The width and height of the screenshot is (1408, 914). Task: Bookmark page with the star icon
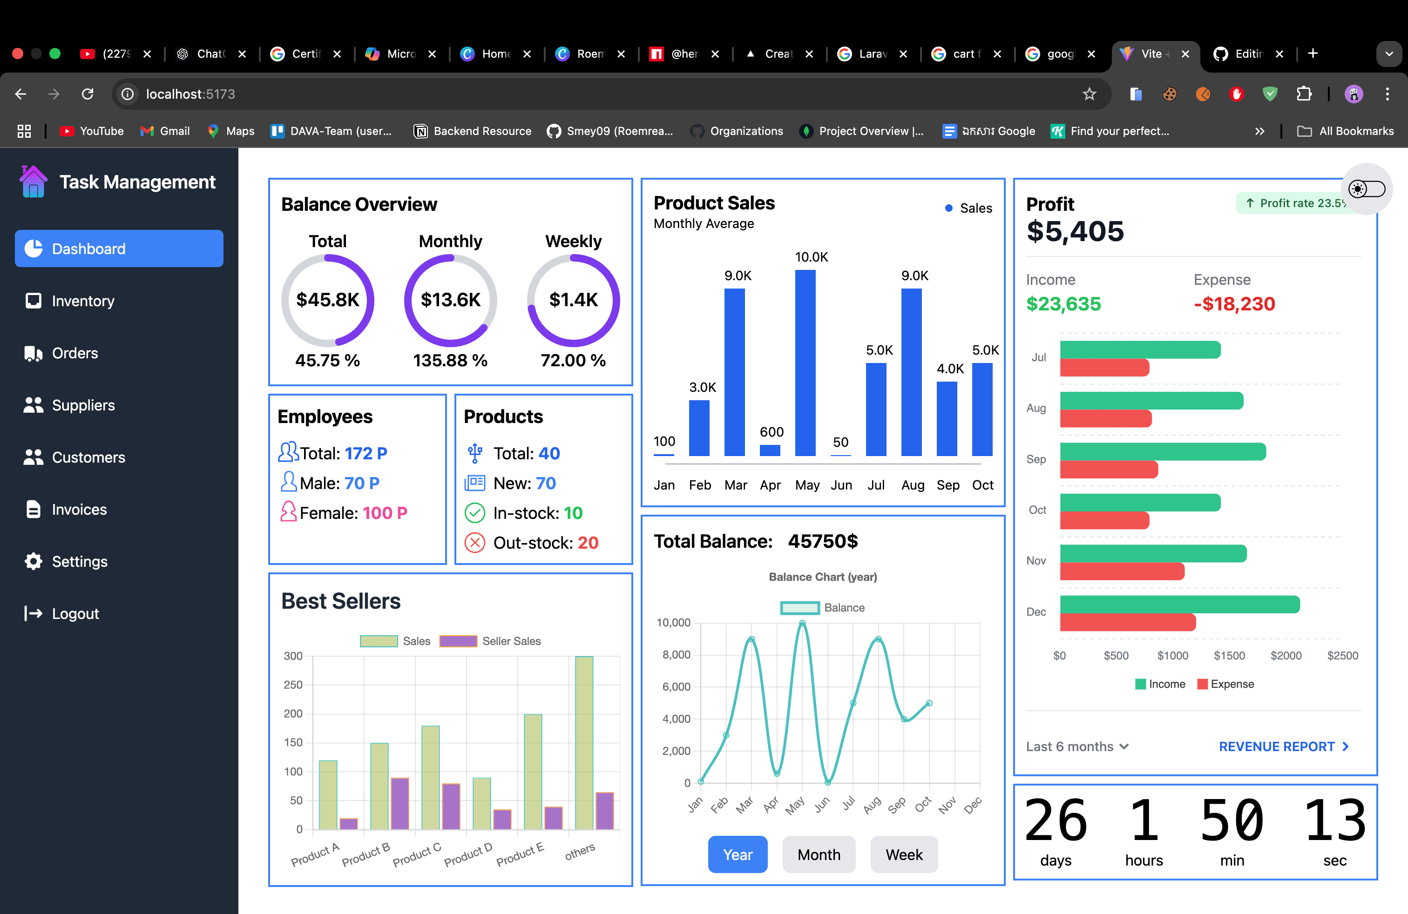coord(1089,94)
